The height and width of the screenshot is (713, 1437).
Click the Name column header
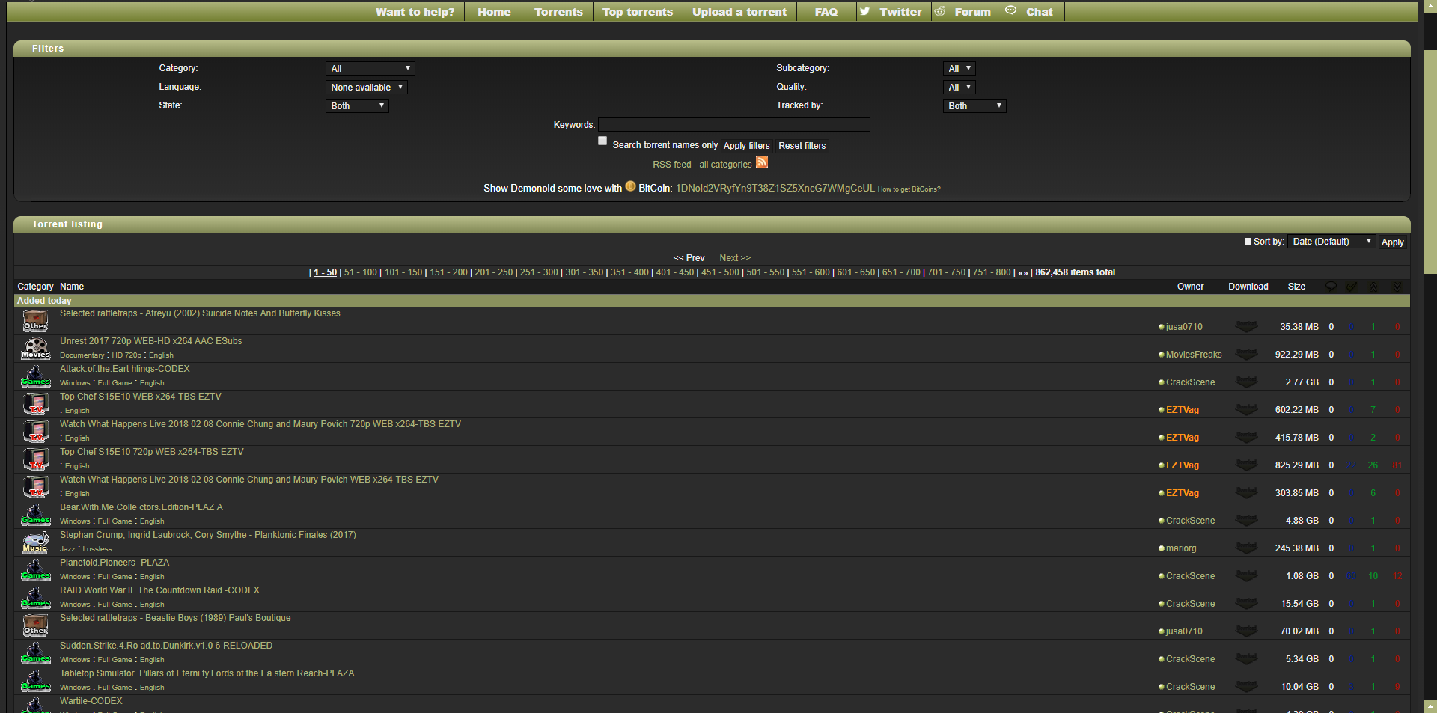[x=72, y=287]
